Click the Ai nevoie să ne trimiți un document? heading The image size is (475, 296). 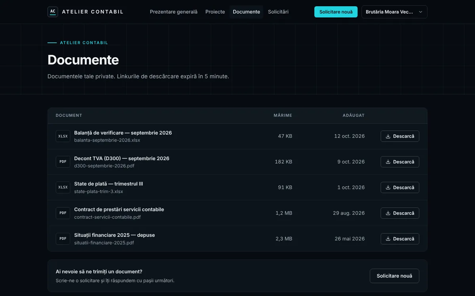(99, 272)
